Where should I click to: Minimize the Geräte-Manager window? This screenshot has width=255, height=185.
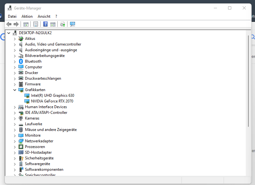point(215,8)
